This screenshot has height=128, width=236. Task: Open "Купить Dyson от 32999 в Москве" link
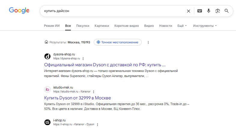pyautogui.click(x=77, y=98)
